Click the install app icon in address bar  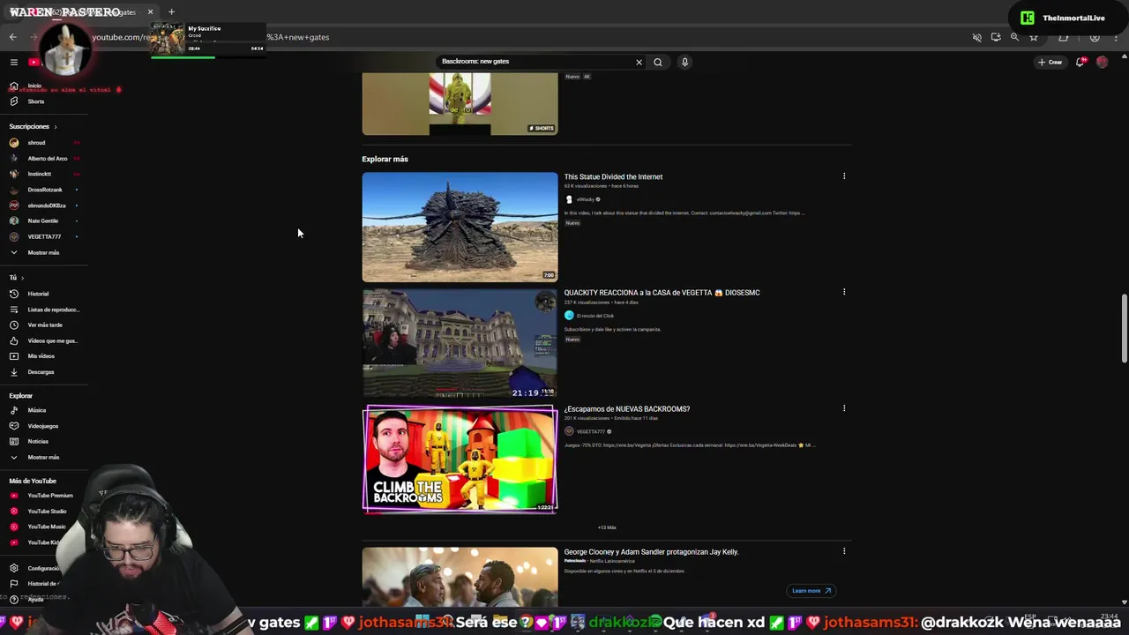coord(996,37)
